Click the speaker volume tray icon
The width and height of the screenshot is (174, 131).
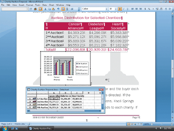pos(161,128)
